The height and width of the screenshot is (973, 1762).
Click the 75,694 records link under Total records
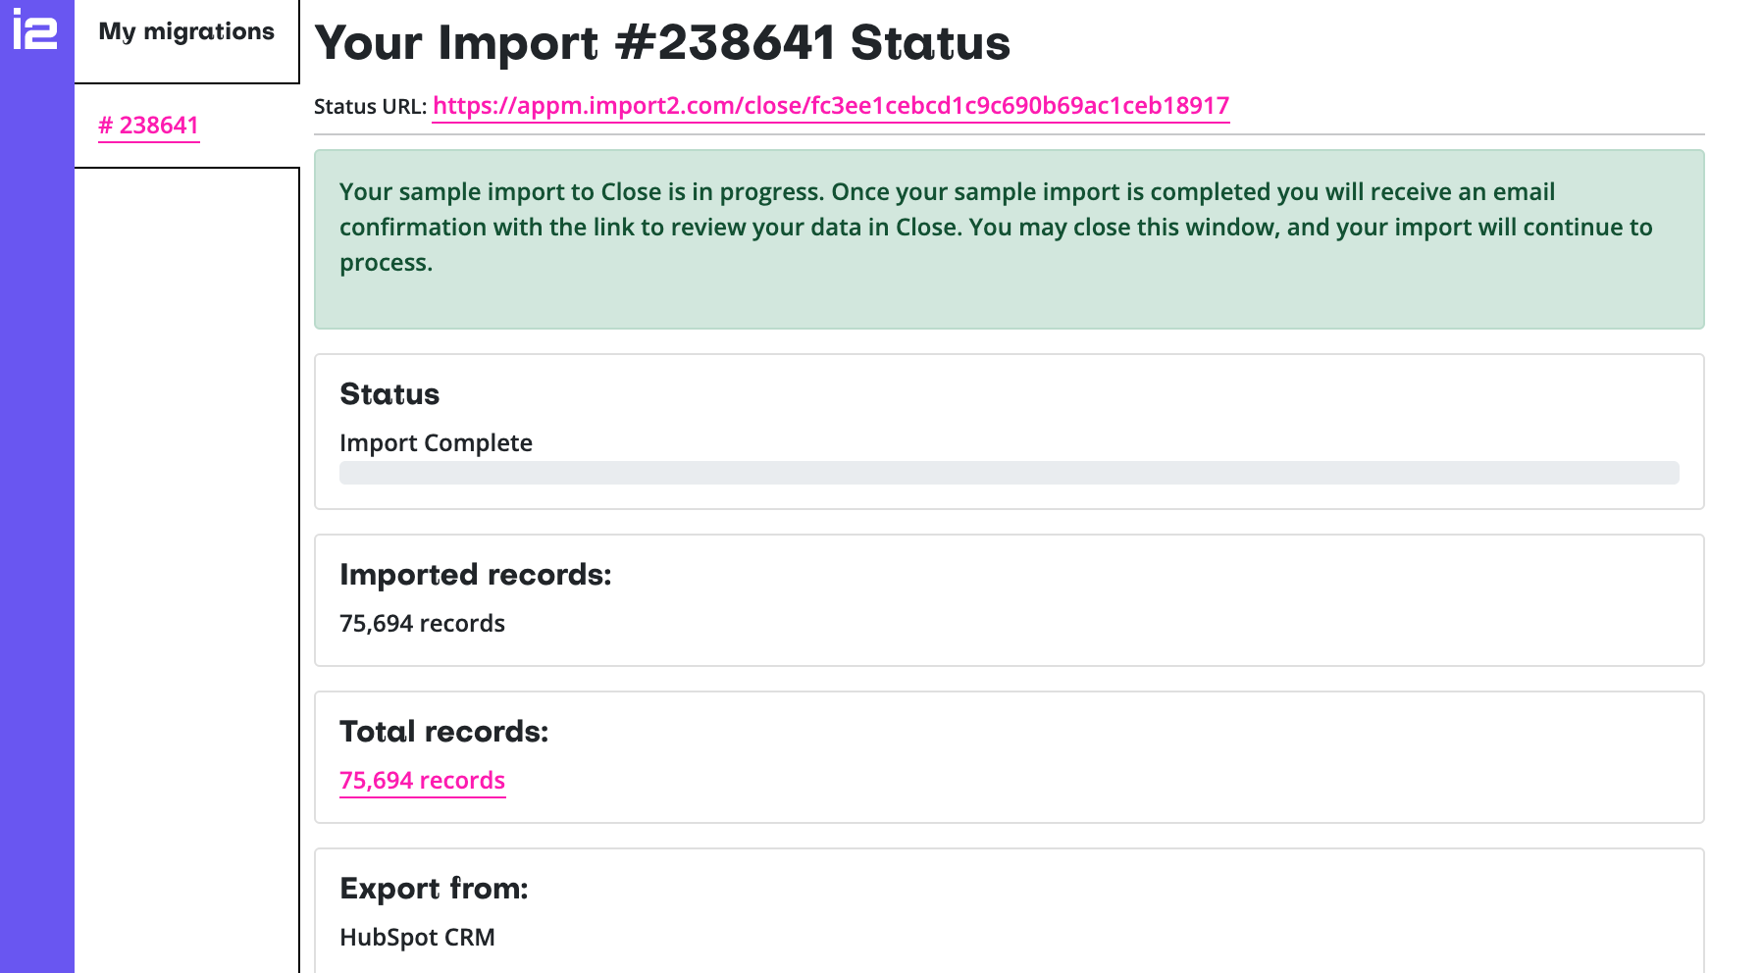422,781
